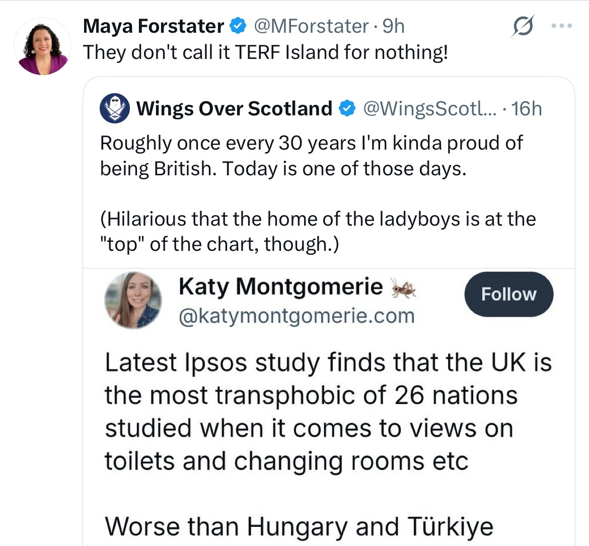Click the Katy Montgomerie name in screenshot
Image resolution: width=589 pixels, height=546 pixels.
[280, 287]
